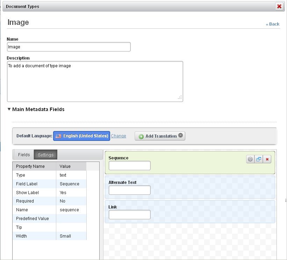Select the Settings tab
This screenshot has height=260, width=287.
click(45, 155)
